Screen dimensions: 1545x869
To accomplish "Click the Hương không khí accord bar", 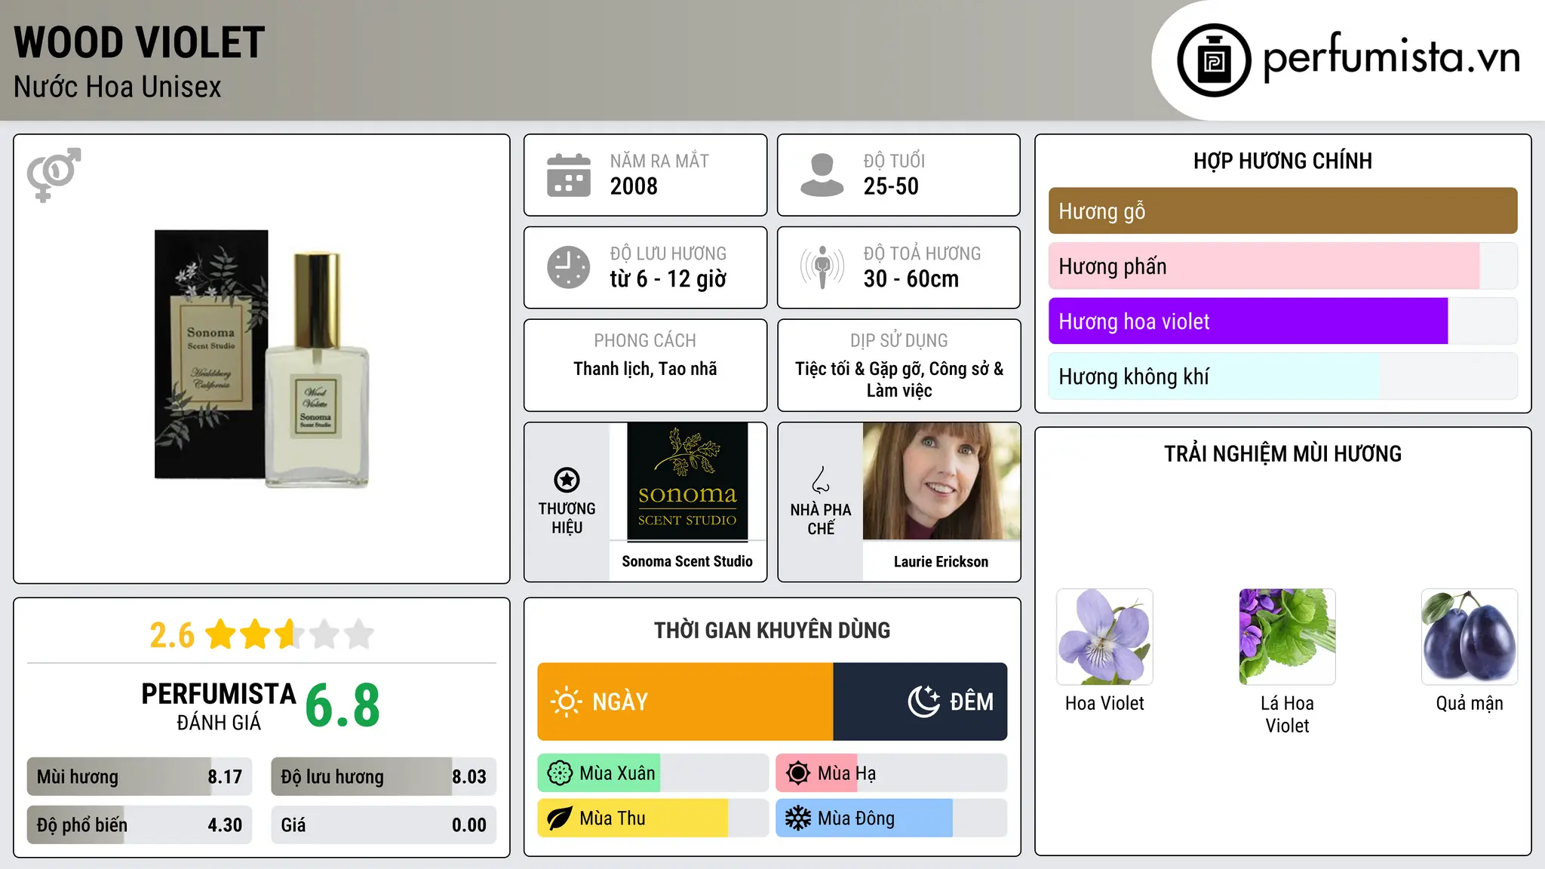I will (1282, 376).
